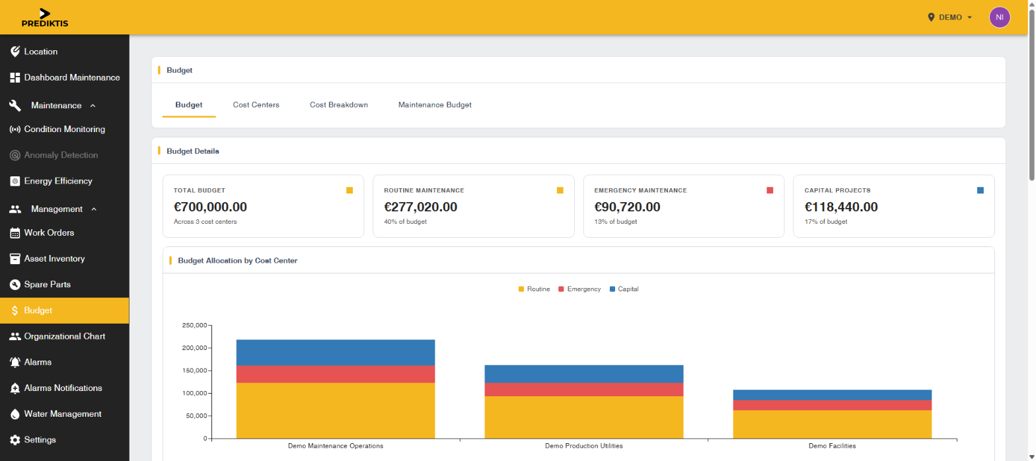
Task: Go to Location in sidebar
Action: click(x=65, y=52)
